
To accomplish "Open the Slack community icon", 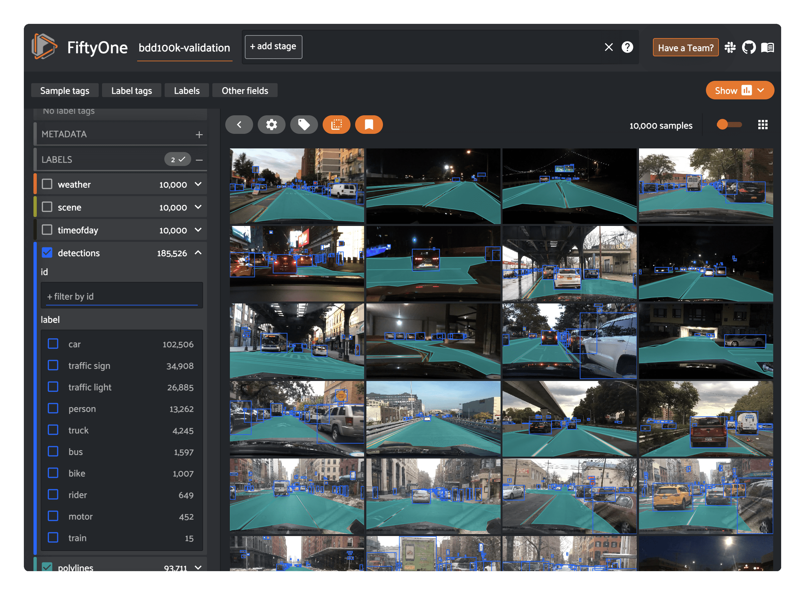I will click(730, 48).
